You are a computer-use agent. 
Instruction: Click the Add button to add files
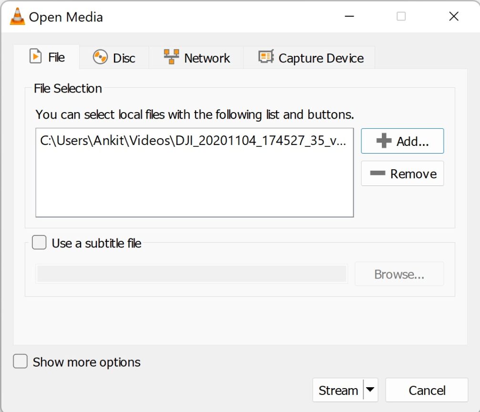coord(402,141)
